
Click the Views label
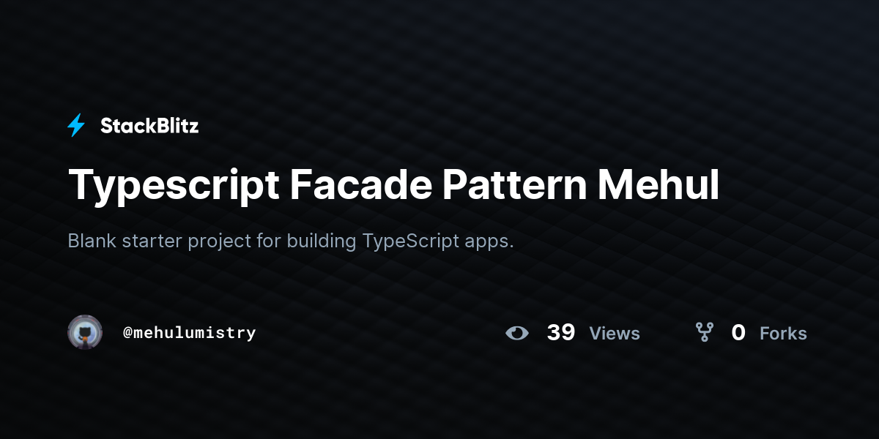(615, 334)
